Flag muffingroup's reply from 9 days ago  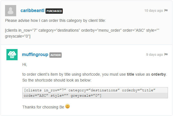166,54
